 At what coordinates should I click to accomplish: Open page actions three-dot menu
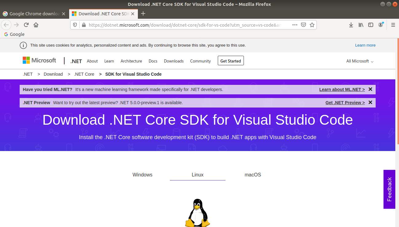[x=295, y=25]
